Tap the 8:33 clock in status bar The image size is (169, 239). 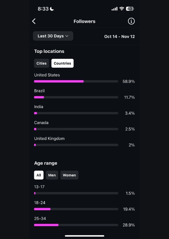pos(43,9)
